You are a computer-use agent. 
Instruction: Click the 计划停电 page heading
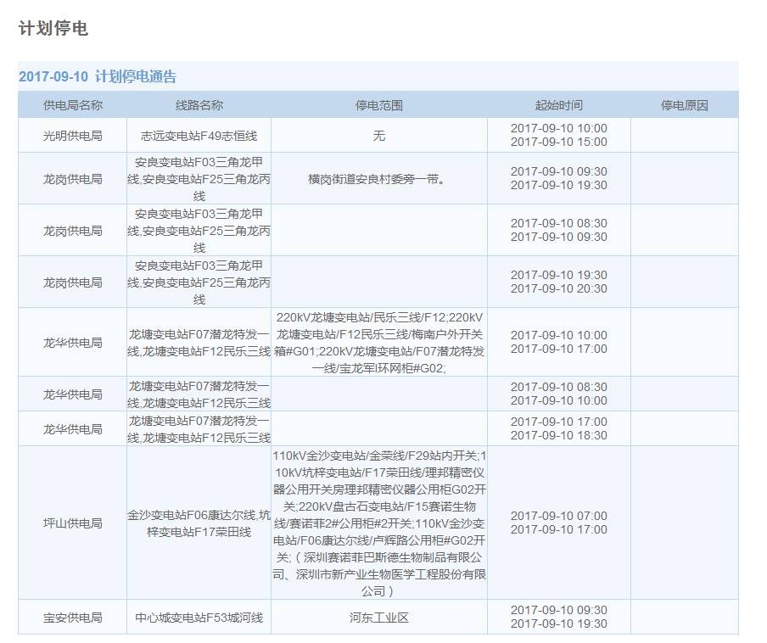[x=53, y=29]
